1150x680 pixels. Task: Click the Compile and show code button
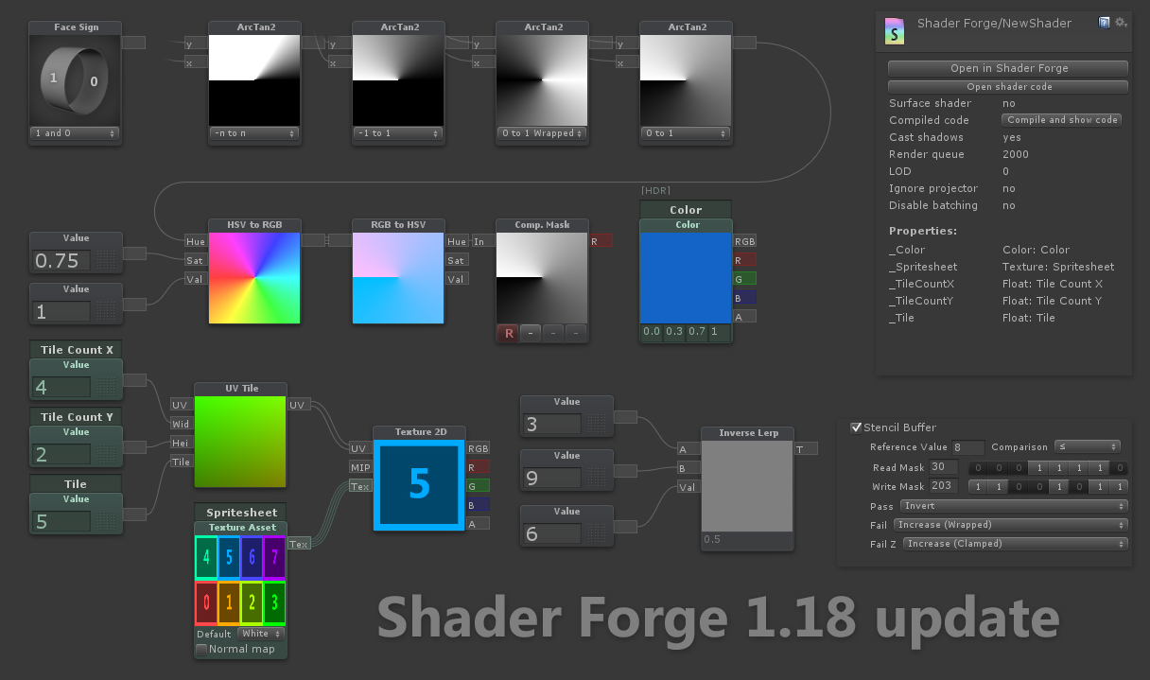click(1062, 120)
